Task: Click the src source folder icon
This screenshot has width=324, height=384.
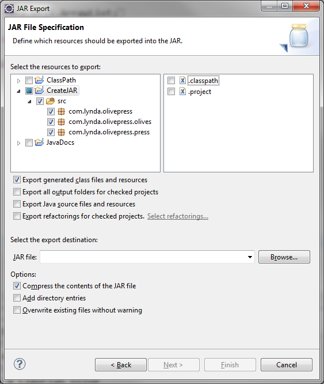Action: click(x=50, y=101)
